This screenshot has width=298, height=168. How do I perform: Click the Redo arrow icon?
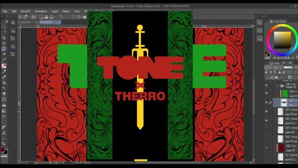click(67, 17)
